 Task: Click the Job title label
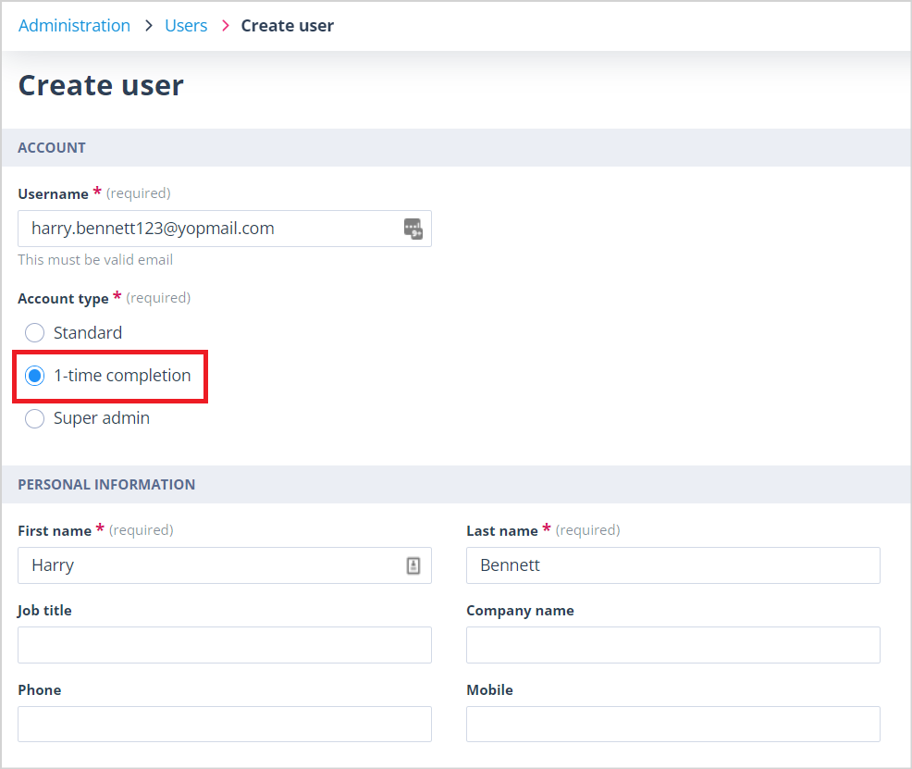click(x=44, y=610)
